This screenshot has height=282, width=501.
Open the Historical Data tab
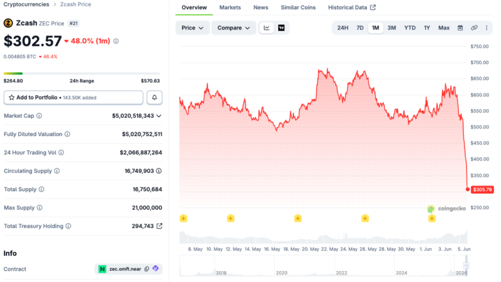pos(352,8)
